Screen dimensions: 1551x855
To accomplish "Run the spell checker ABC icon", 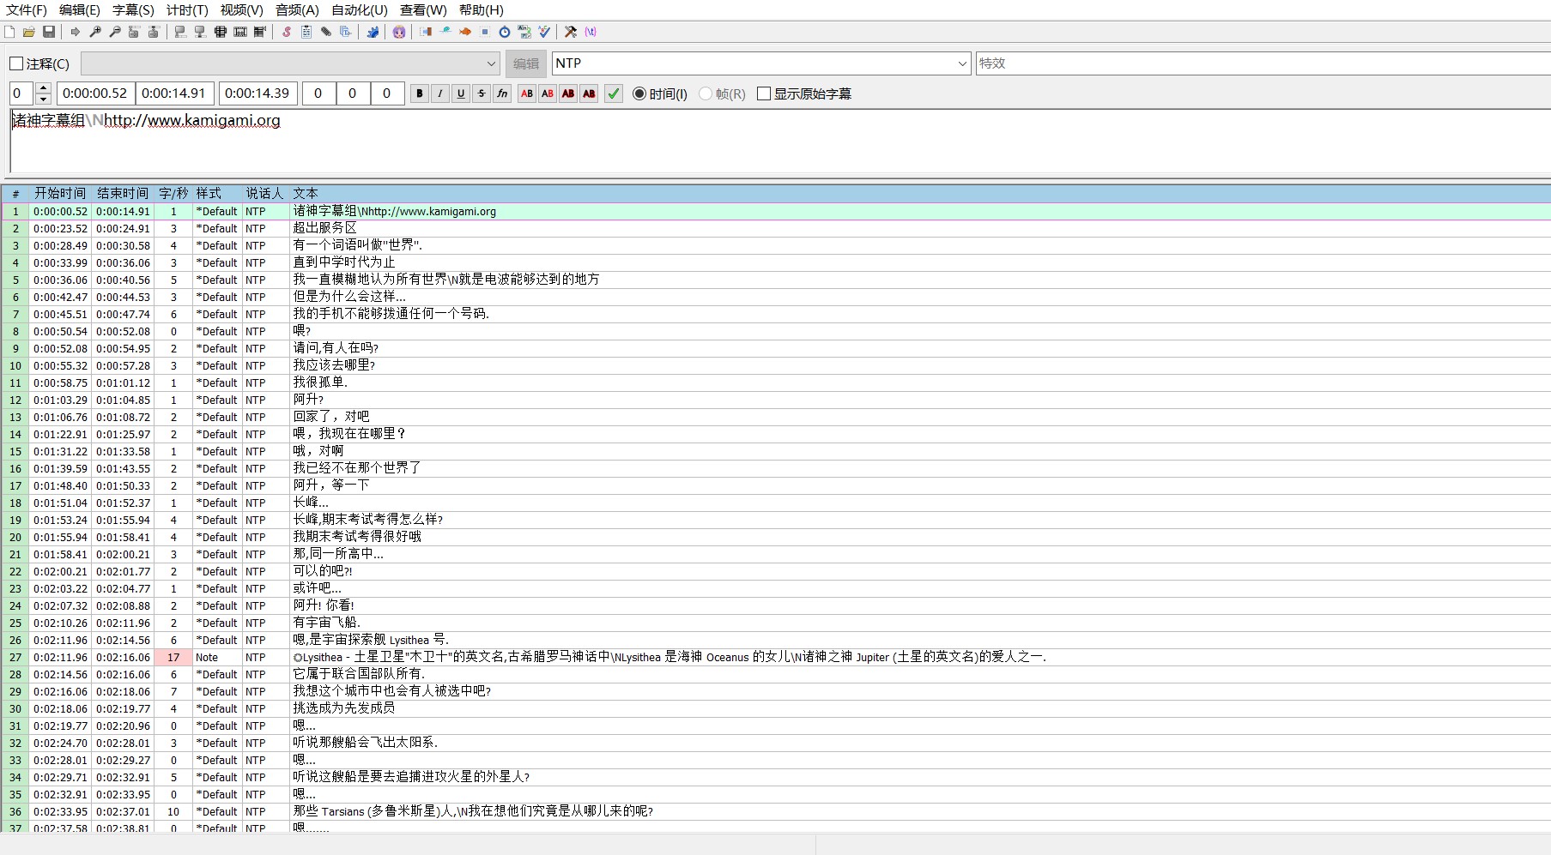I will [544, 32].
